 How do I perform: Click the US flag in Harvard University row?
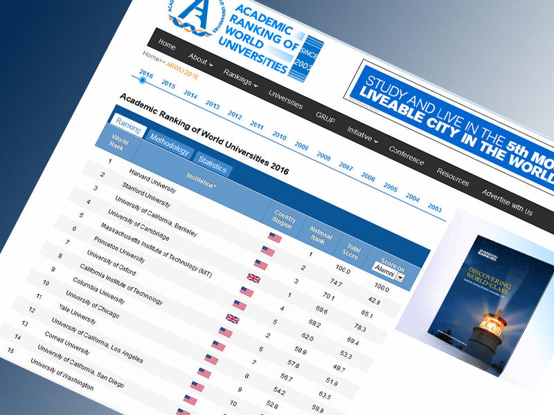275,237
